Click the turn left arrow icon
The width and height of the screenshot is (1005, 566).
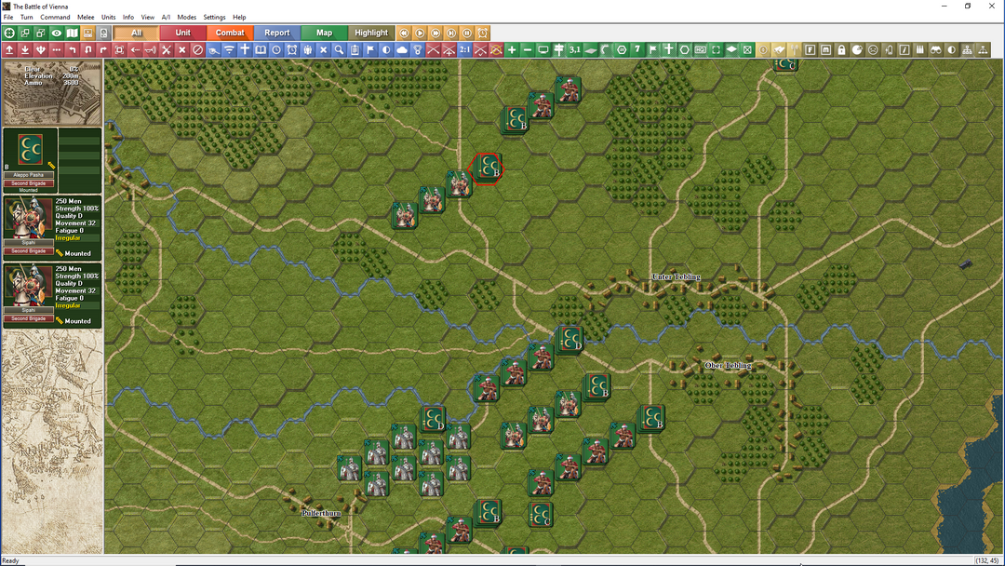[73, 49]
